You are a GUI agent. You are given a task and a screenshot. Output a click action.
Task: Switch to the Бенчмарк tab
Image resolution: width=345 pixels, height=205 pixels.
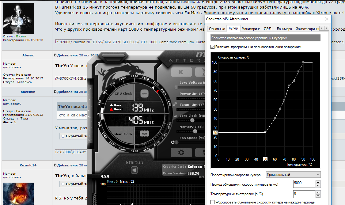coord(284,29)
